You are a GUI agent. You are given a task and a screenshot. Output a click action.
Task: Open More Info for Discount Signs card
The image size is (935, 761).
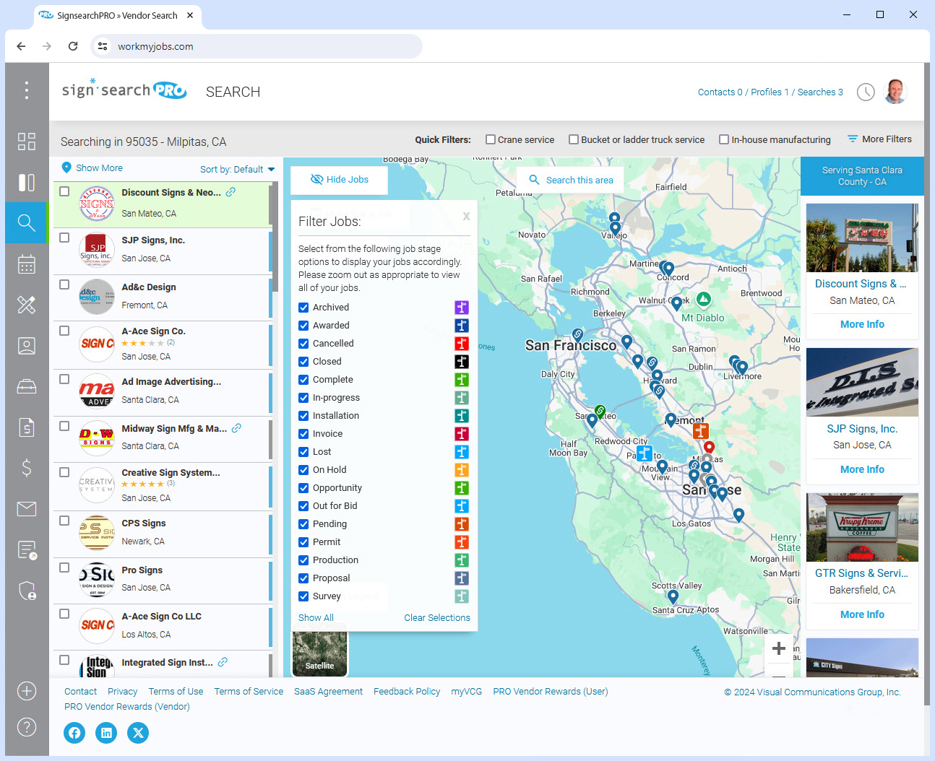tap(862, 324)
